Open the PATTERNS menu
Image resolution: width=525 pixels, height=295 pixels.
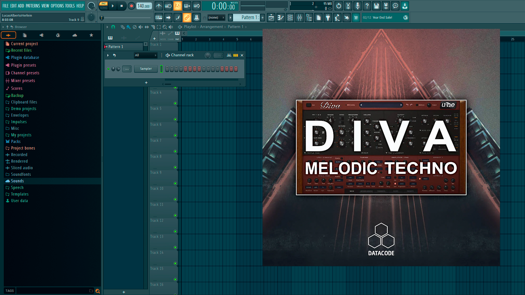point(33,6)
